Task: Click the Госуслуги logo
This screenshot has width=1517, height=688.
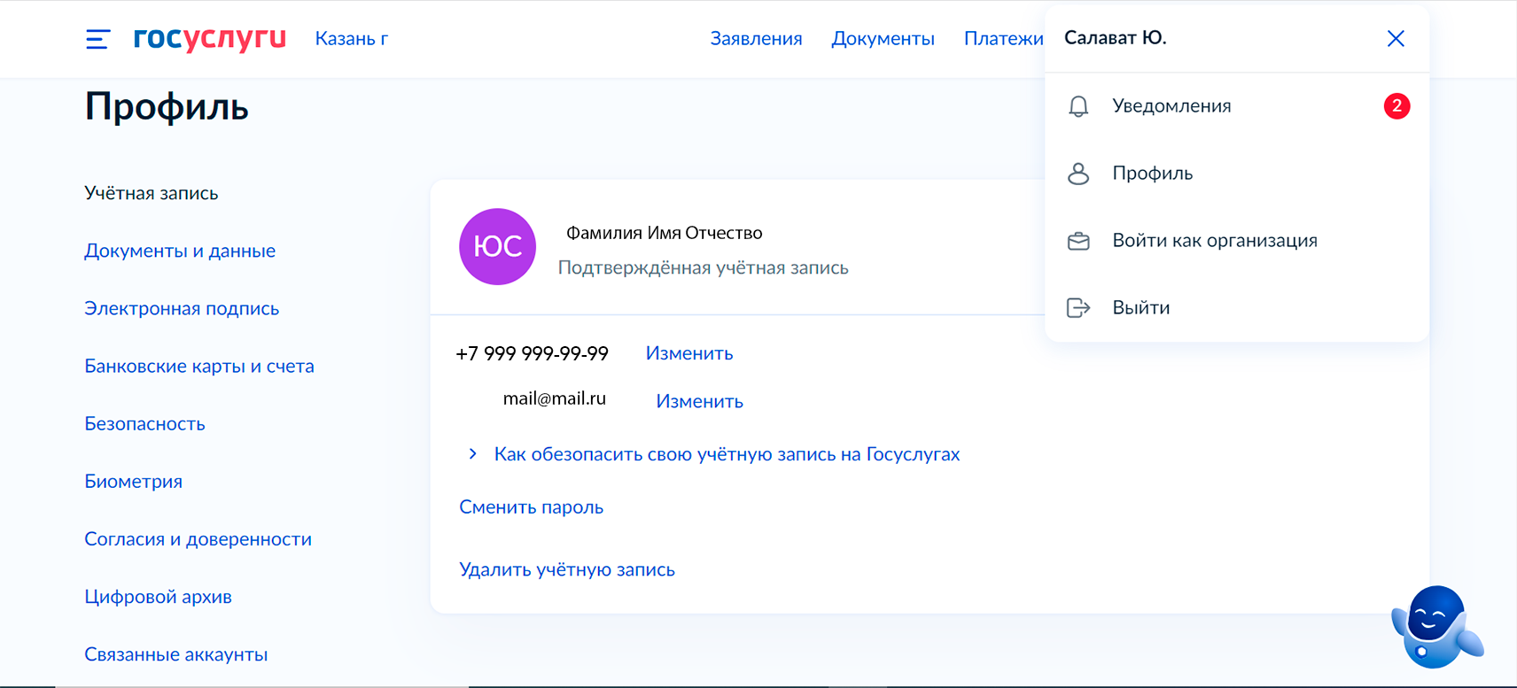Action: coord(210,38)
